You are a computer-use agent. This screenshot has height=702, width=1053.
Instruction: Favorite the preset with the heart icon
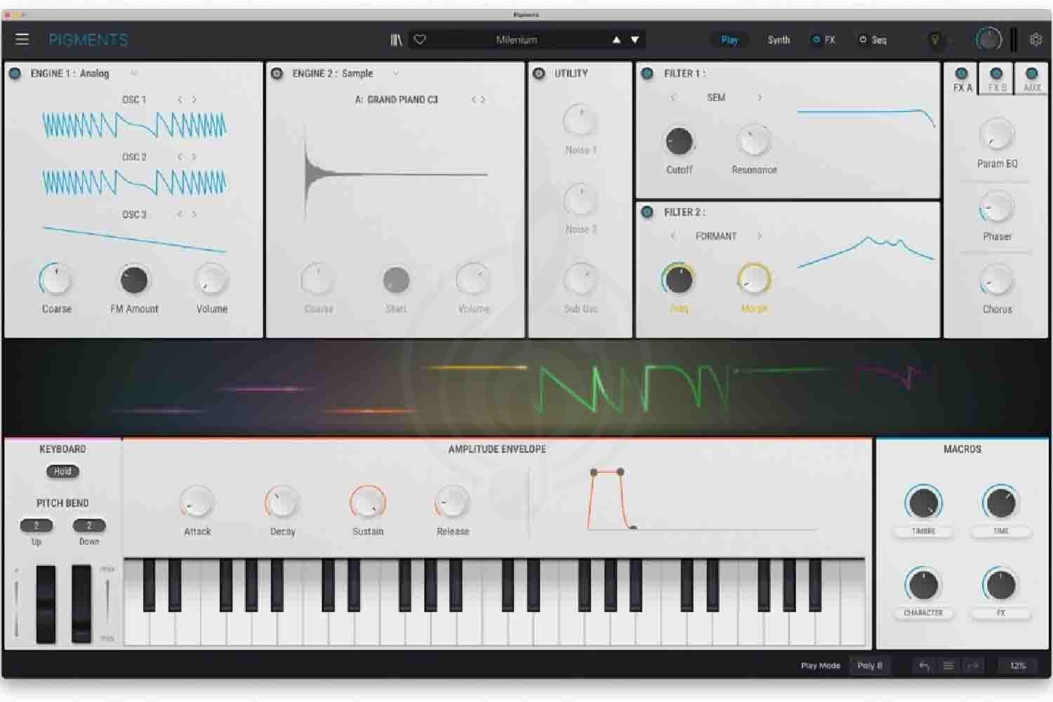[420, 40]
